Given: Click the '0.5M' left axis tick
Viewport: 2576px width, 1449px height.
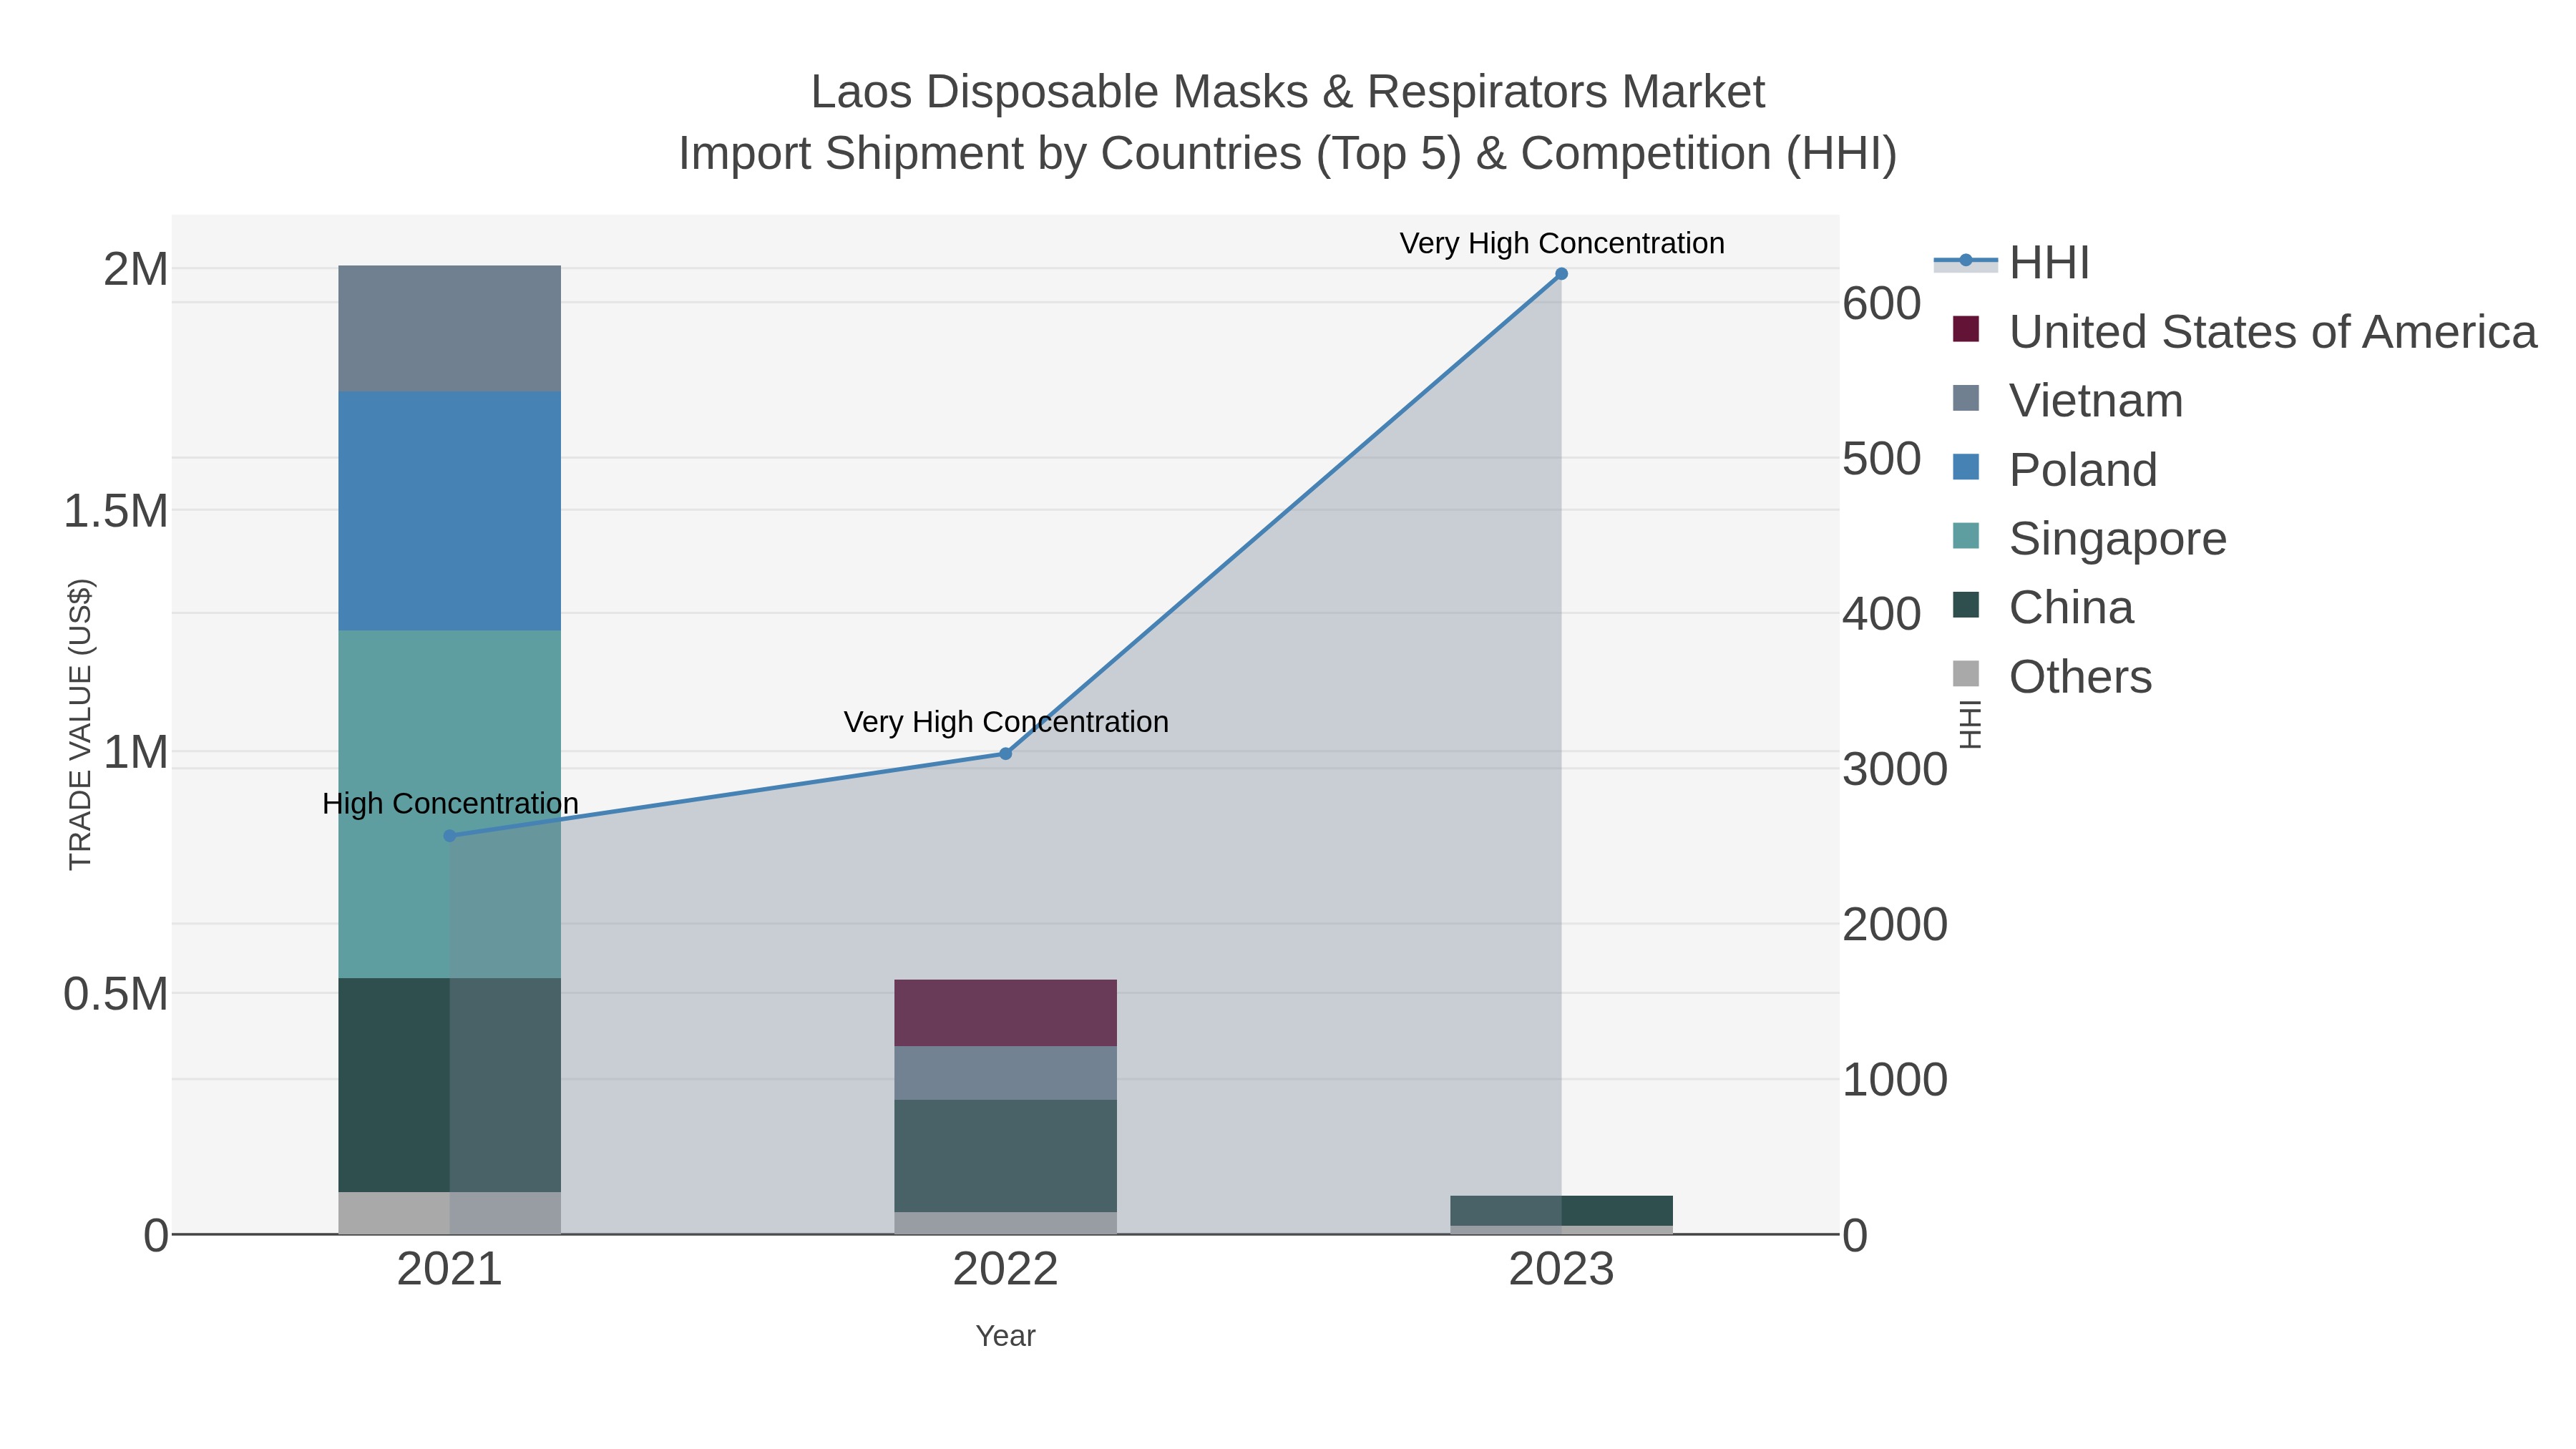Looking at the screenshot, I should click(x=116, y=995).
